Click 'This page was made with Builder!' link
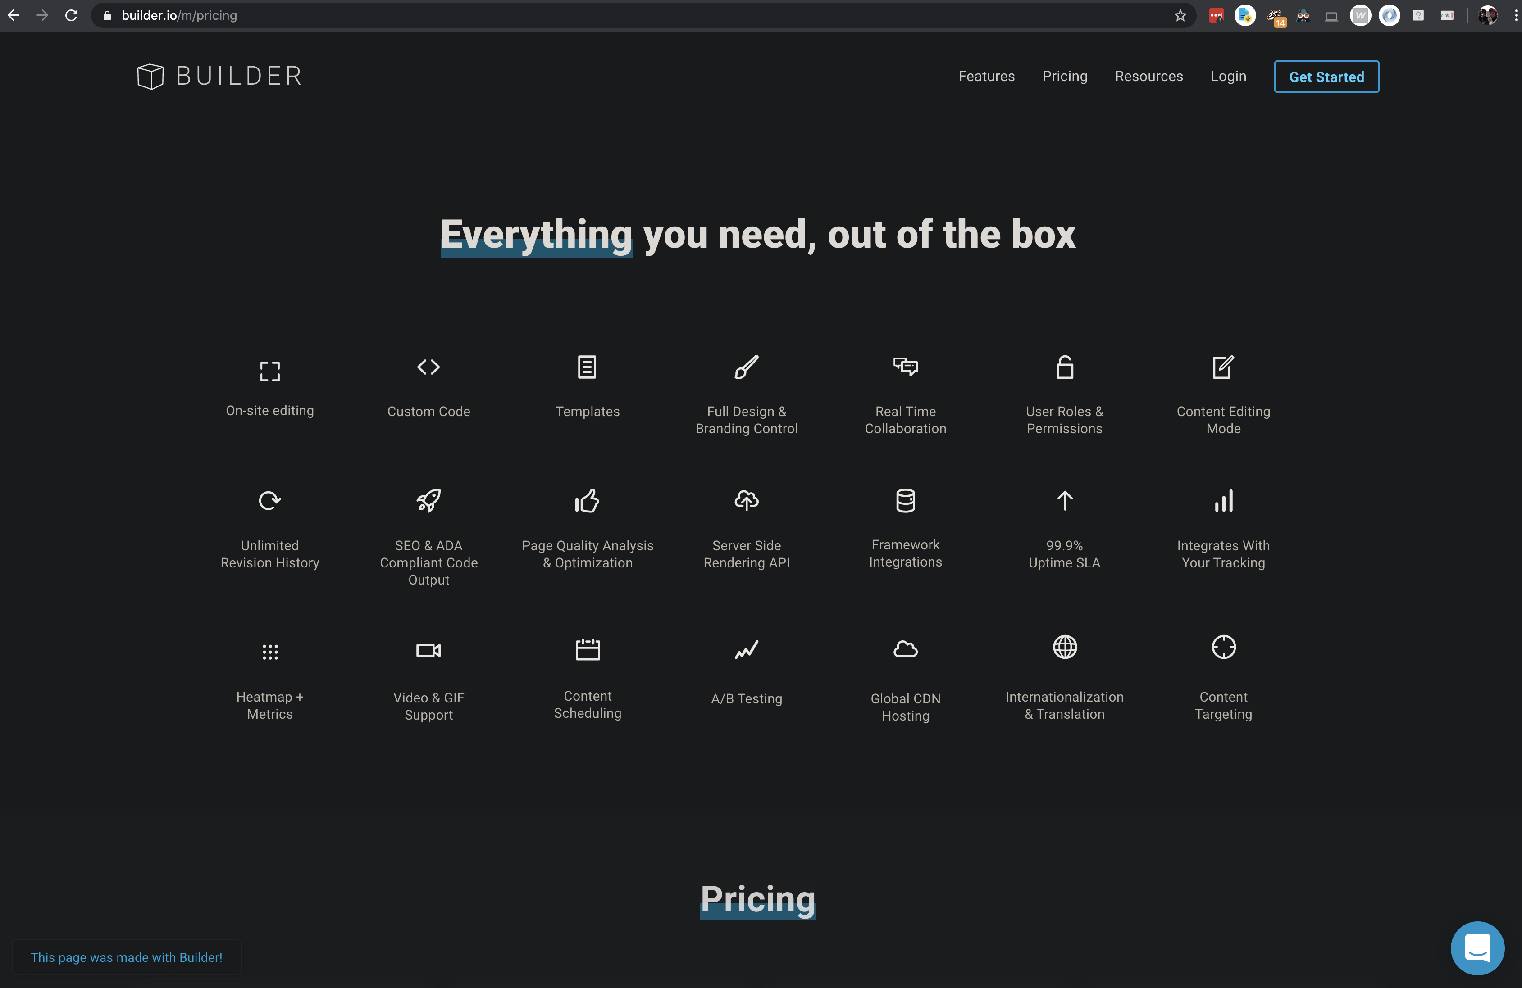 click(127, 957)
